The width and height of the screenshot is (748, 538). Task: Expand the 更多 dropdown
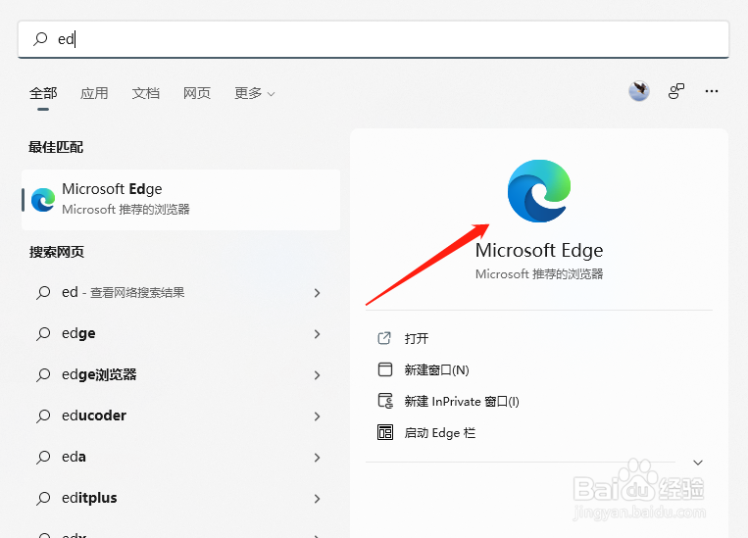pos(254,93)
